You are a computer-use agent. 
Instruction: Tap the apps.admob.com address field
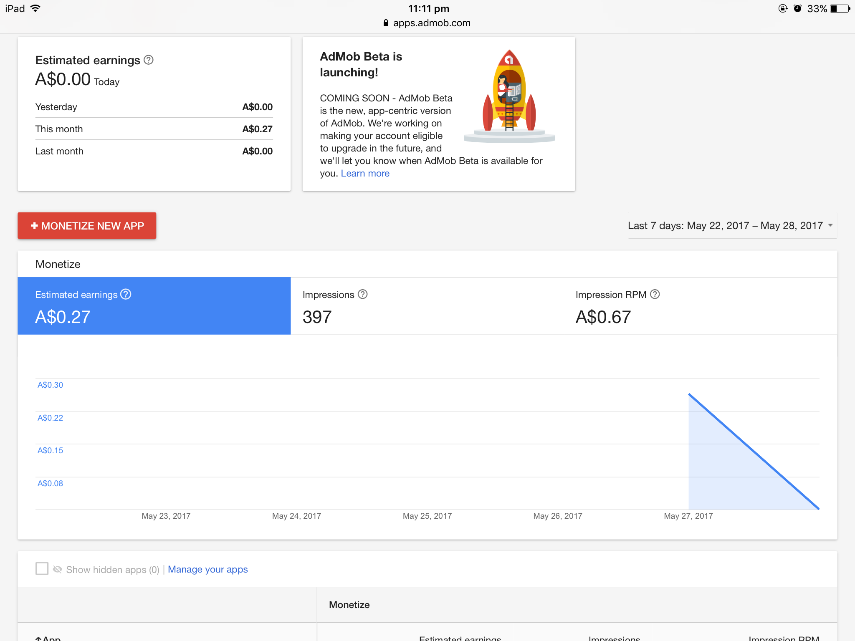pyautogui.click(x=431, y=23)
